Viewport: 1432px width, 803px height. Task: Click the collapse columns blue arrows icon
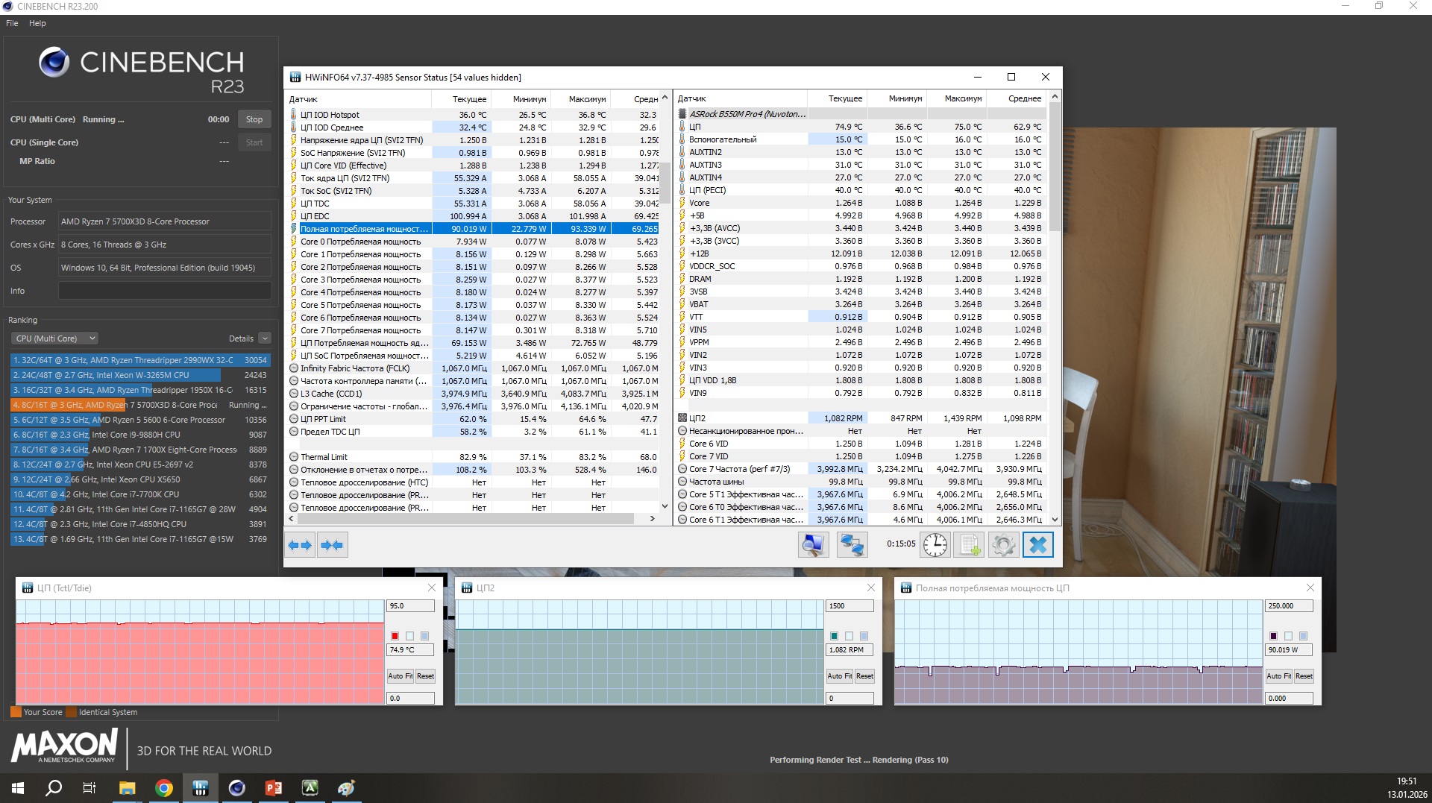(332, 545)
